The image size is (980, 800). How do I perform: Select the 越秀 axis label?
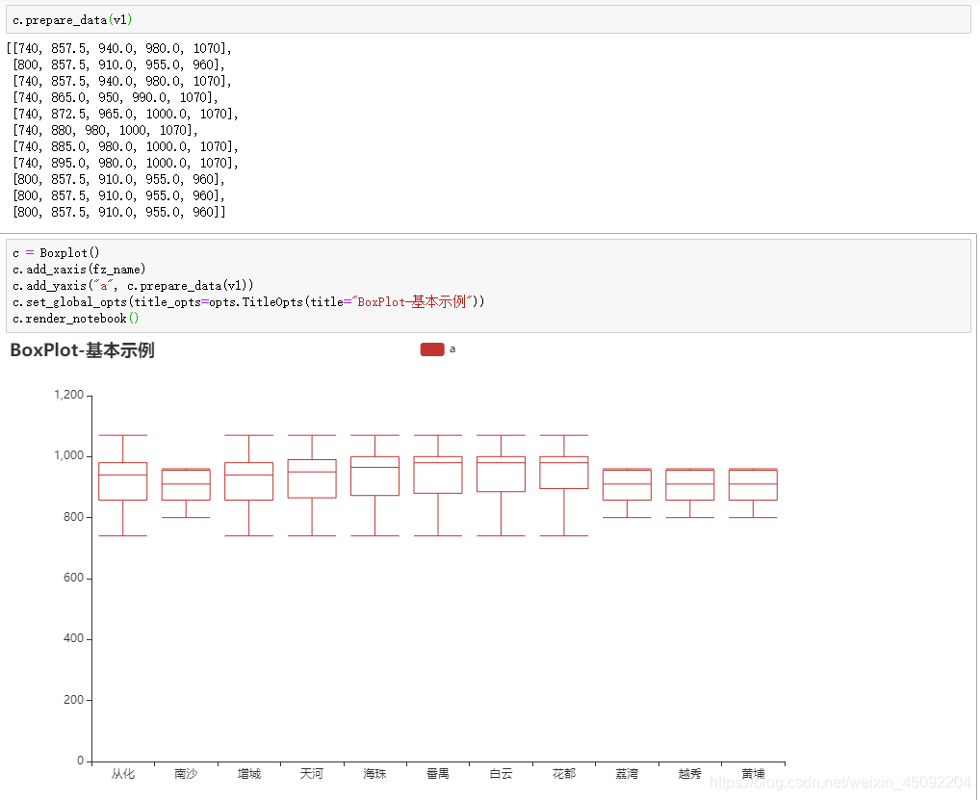[689, 773]
